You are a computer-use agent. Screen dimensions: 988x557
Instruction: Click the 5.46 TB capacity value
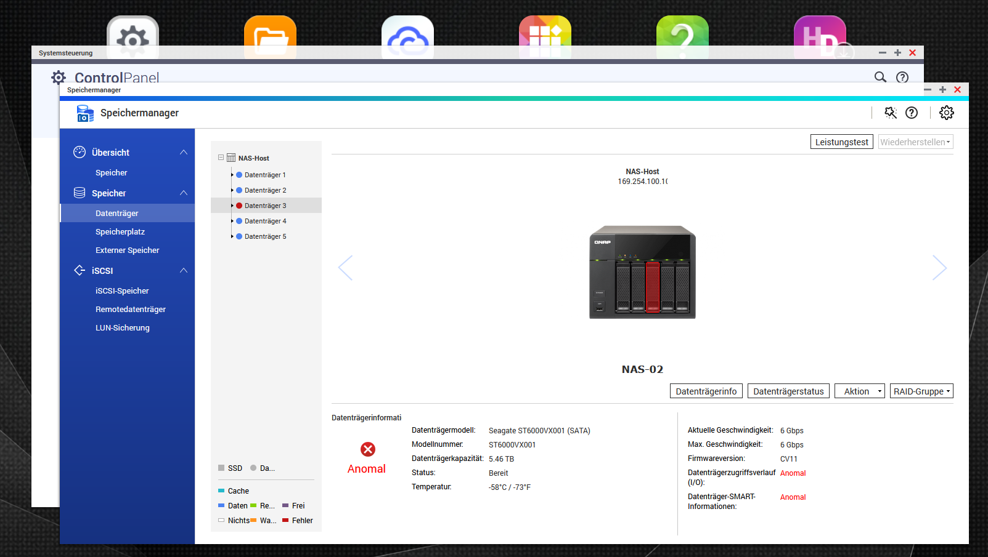pyautogui.click(x=501, y=459)
